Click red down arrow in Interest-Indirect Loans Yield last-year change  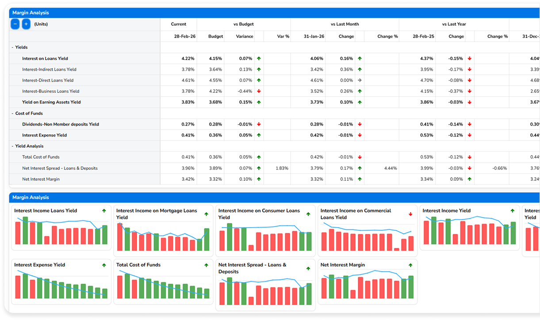point(470,69)
